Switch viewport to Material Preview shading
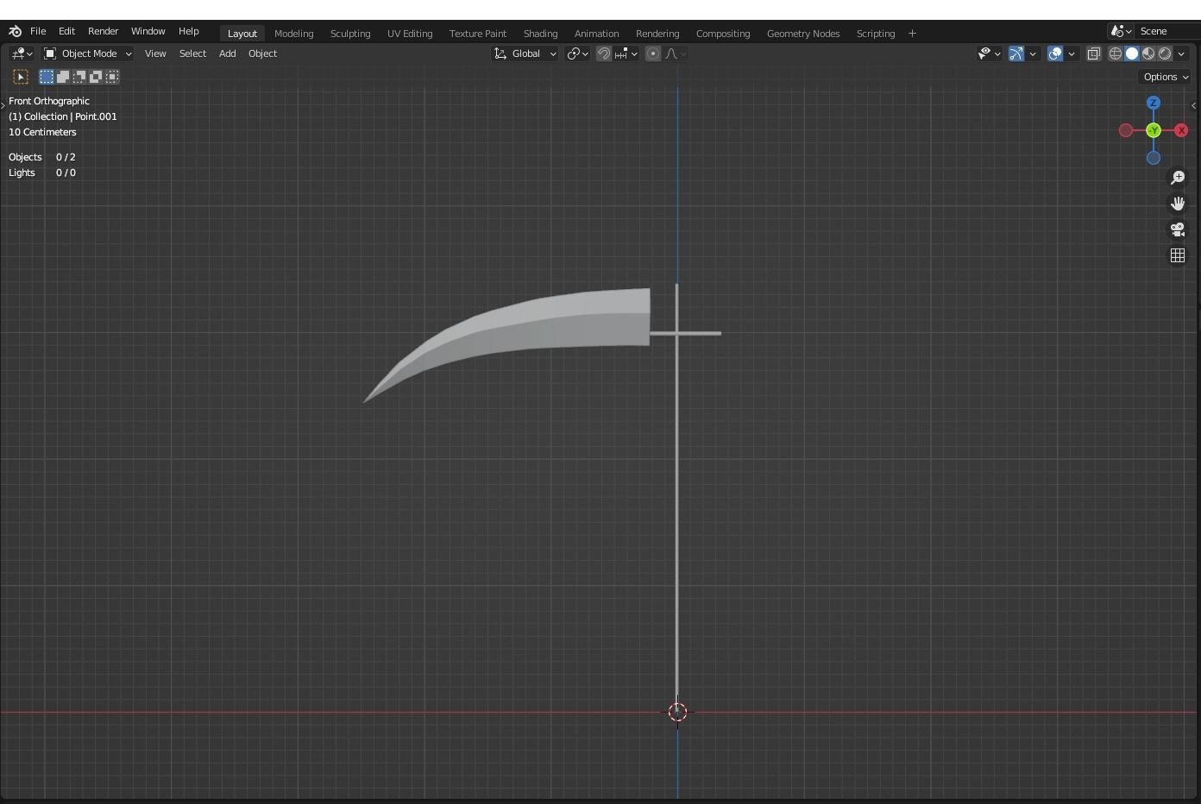Screen dimensions: 1201x804 (x=1148, y=53)
